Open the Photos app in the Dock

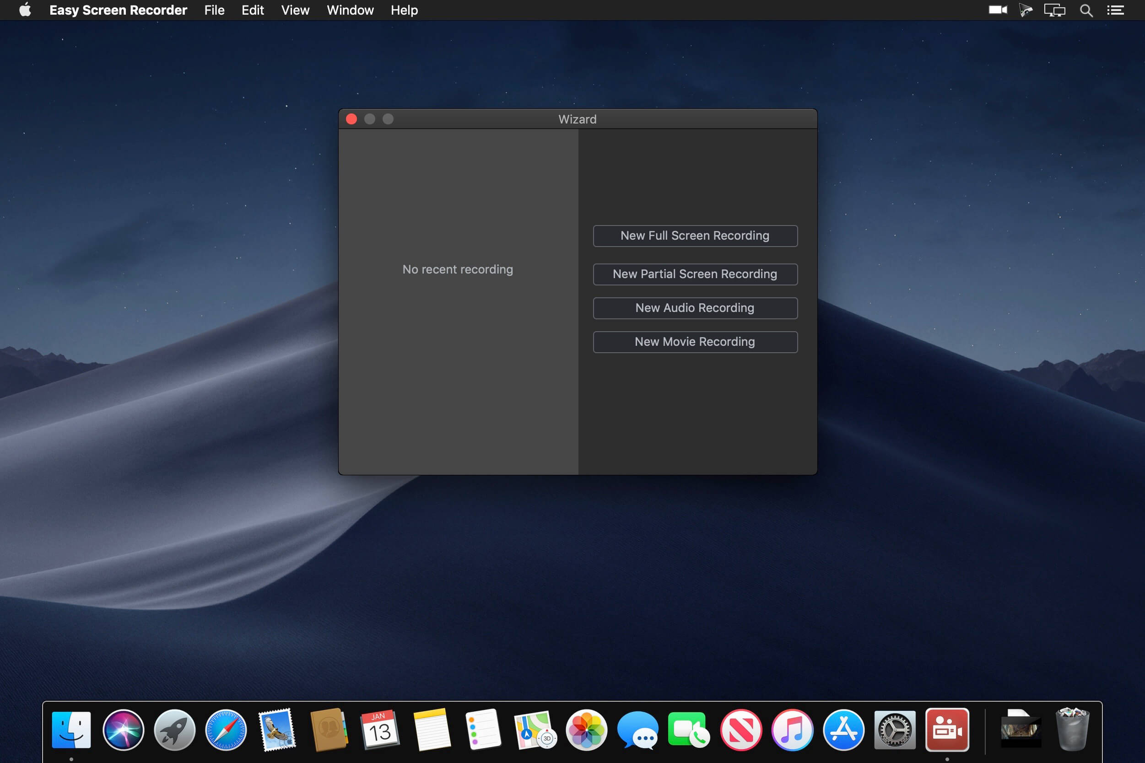[x=587, y=730]
